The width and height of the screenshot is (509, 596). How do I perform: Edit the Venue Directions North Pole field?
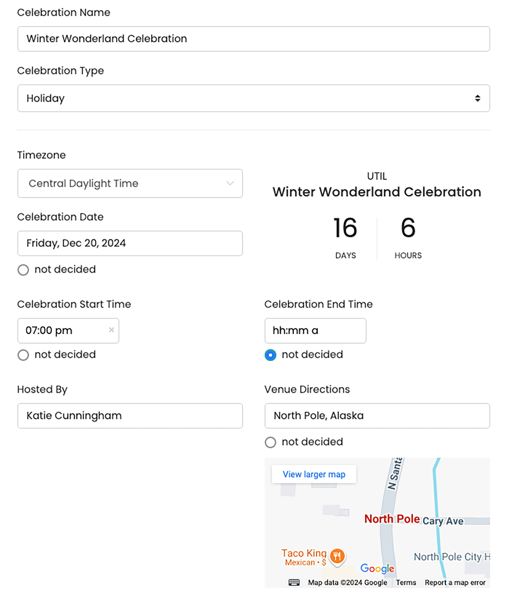tap(377, 416)
